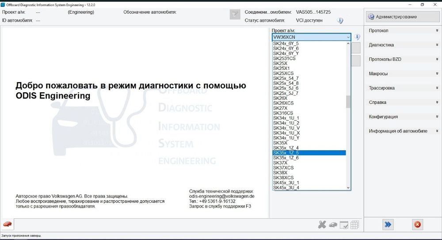
Task: Click info icon beside VCI доступен status
Action: coord(340,21)
